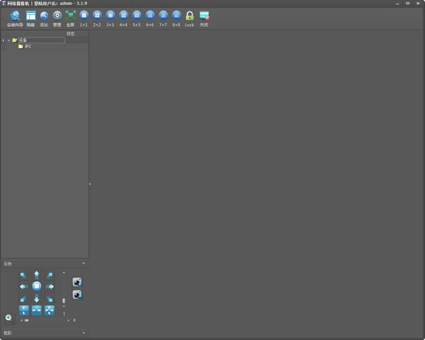Open the 安装向导 setup wizard
The height and width of the screenshot is (340, 425).
point(15,16)
